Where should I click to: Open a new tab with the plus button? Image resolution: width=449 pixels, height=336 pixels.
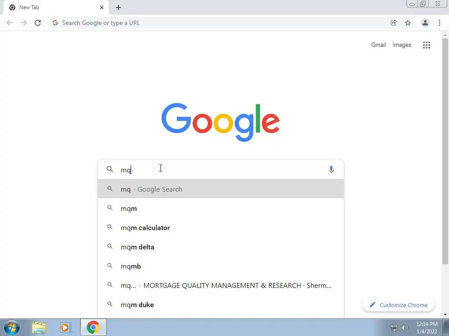118,7
